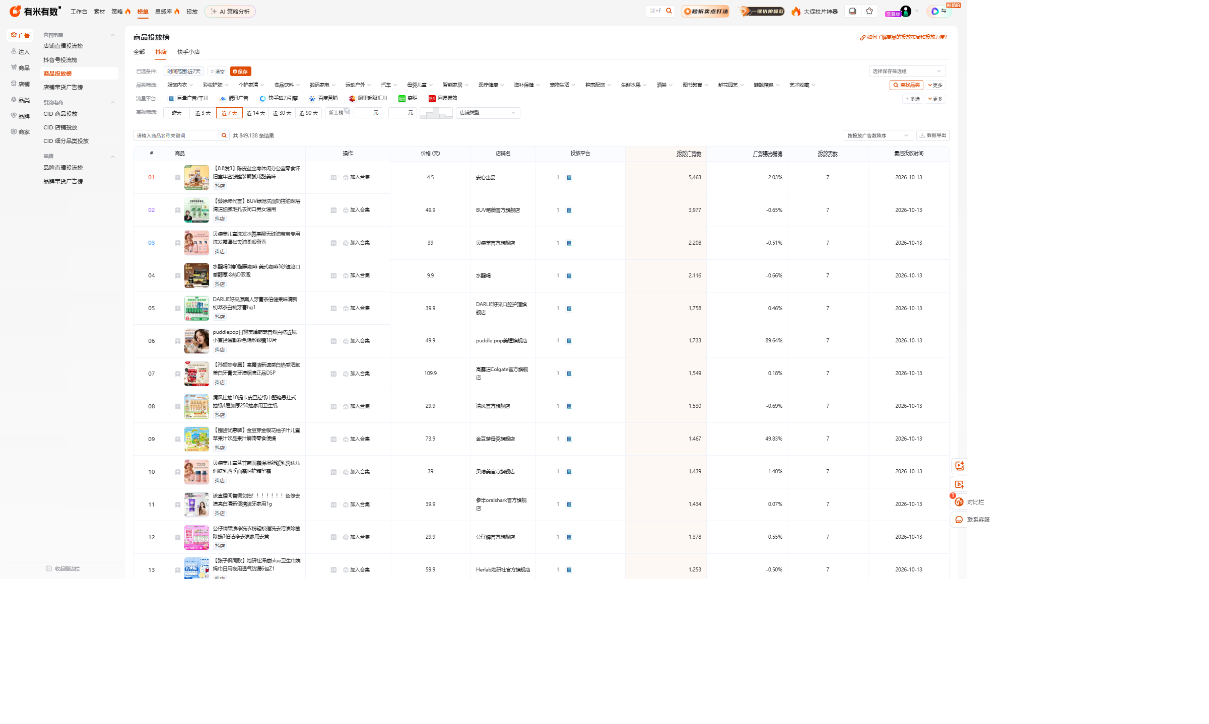Image resolution: width=1209 pixels, height=724 pixels.
Task: Switch to the 快手小店 tab
Action: 188,52
